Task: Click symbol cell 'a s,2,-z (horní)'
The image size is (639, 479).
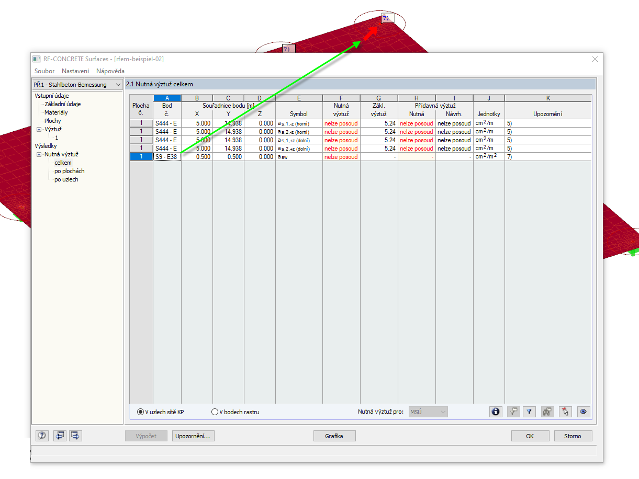Action: (x=299, y=132)
